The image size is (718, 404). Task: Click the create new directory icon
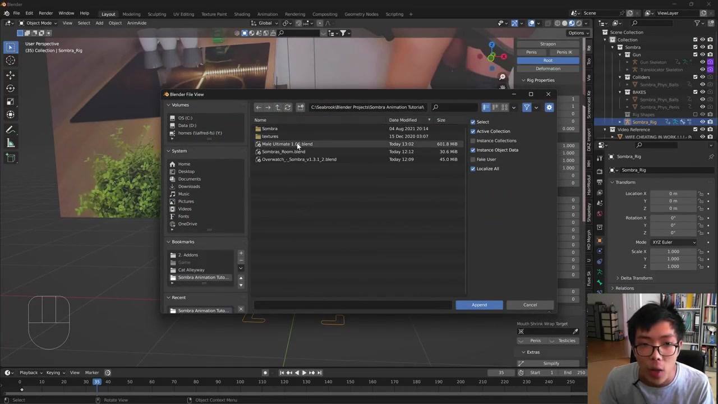point(301,107)
